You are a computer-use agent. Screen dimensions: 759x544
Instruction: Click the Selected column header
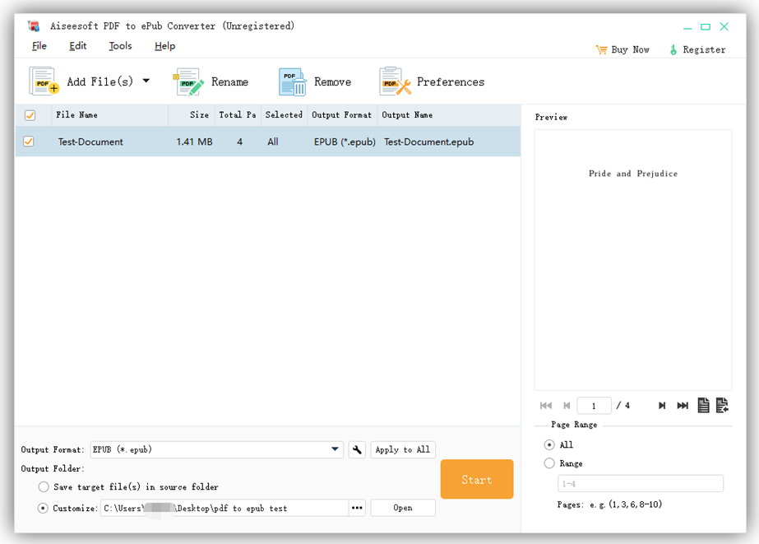[x=285, y=114]
